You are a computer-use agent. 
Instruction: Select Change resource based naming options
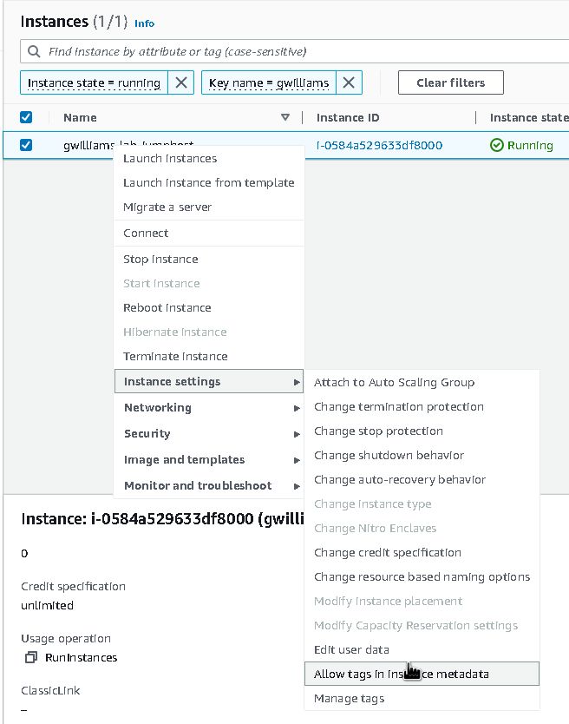click(x=422, y=576)
